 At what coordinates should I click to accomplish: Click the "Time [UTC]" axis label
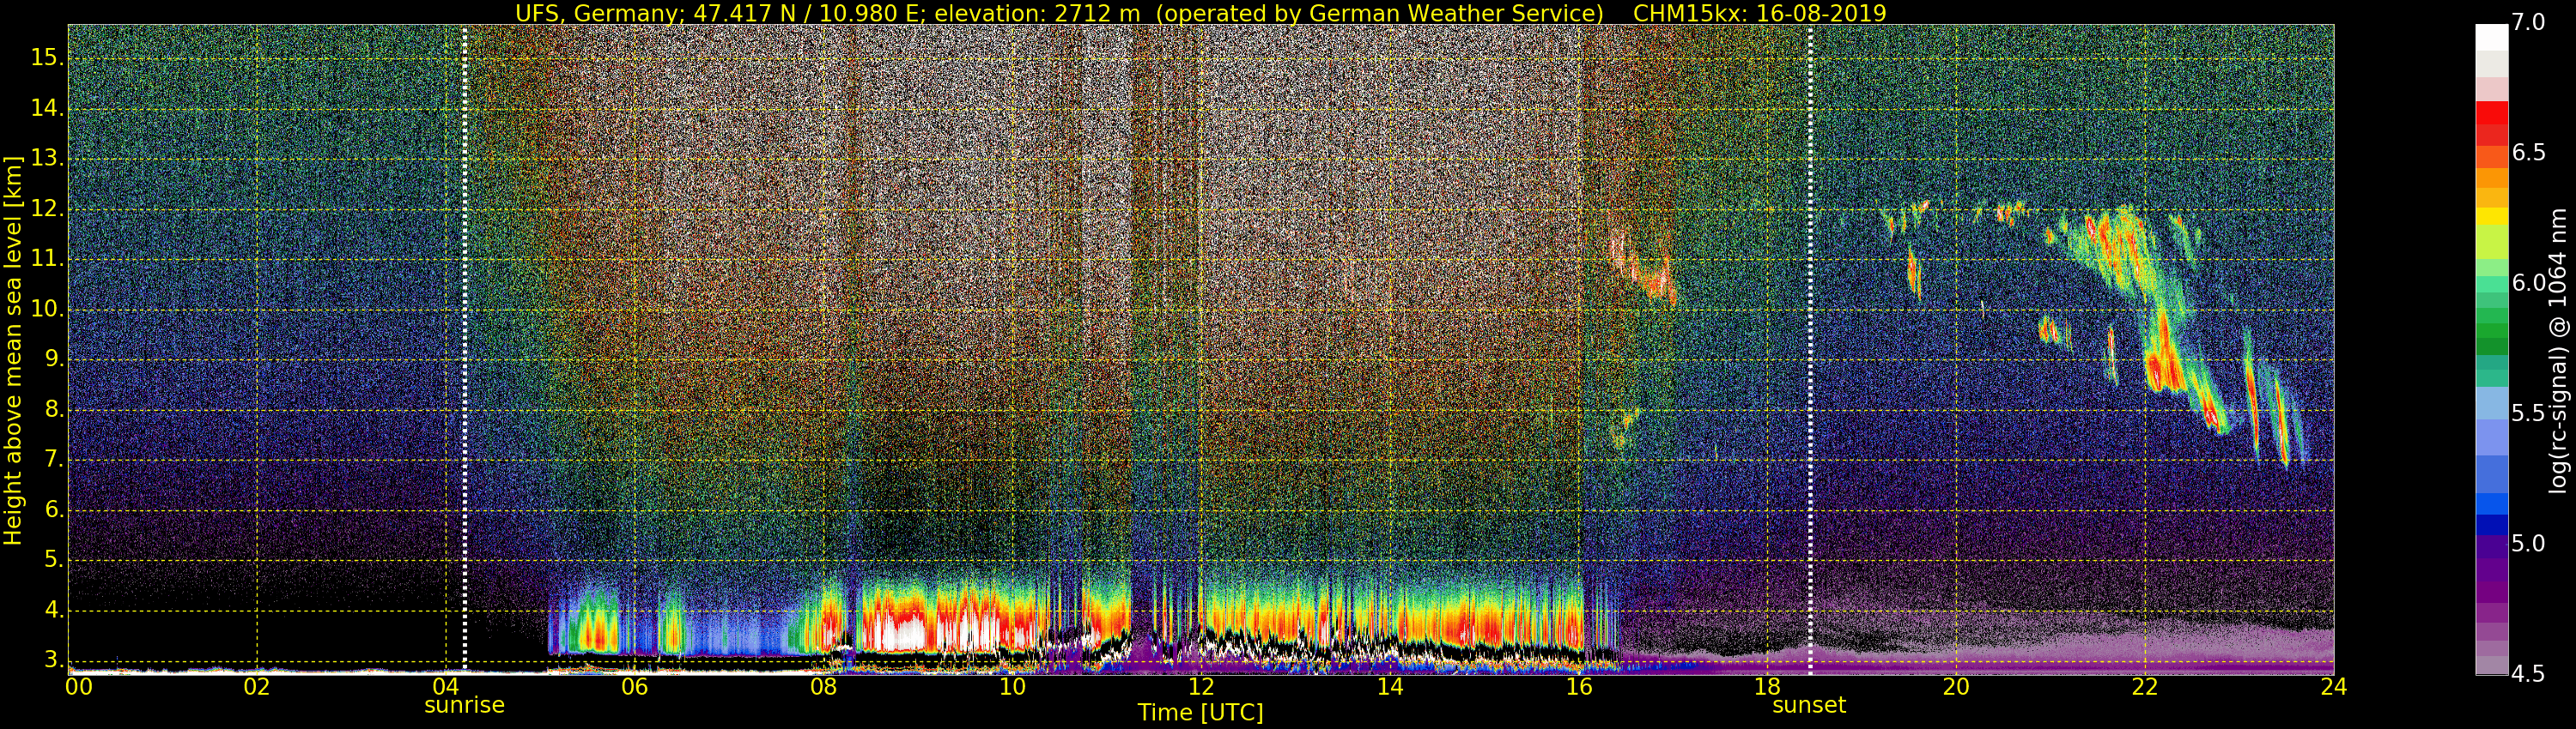point(1200,713)
